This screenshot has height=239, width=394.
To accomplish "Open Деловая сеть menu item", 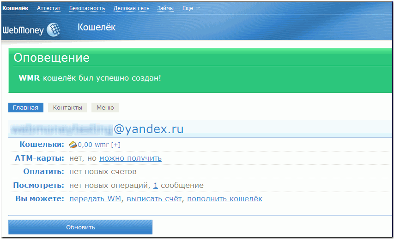I will [131, 8].
